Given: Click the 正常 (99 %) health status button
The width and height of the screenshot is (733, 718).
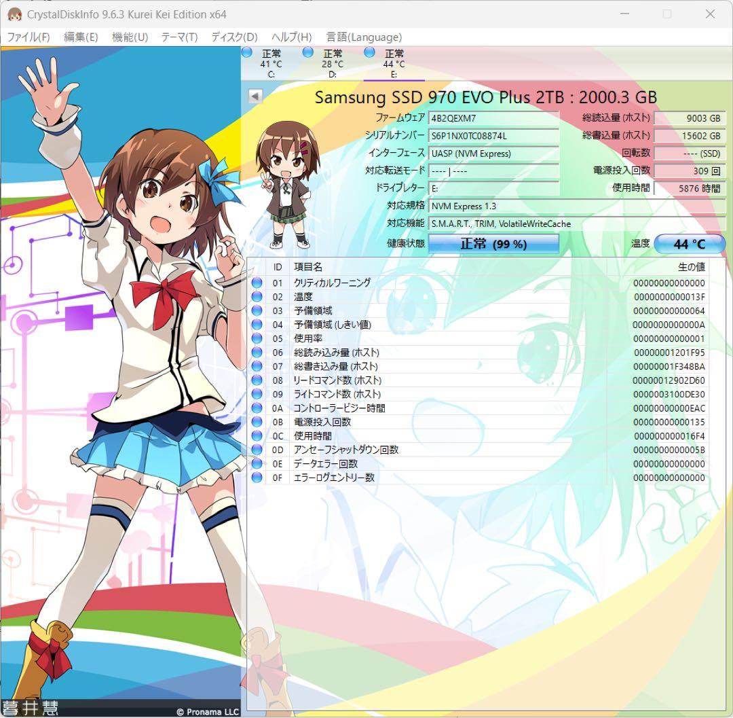Looking at the screenshot, I should click(493, 244).
